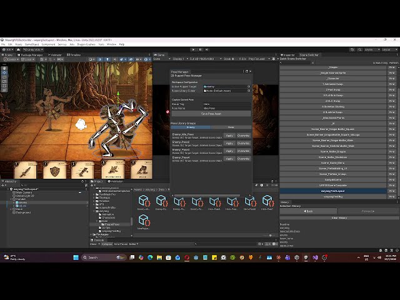This screenshot has width=400, height=300.
Task: Apply the Enemy_Pose4
Action: [x=229, y=158]
